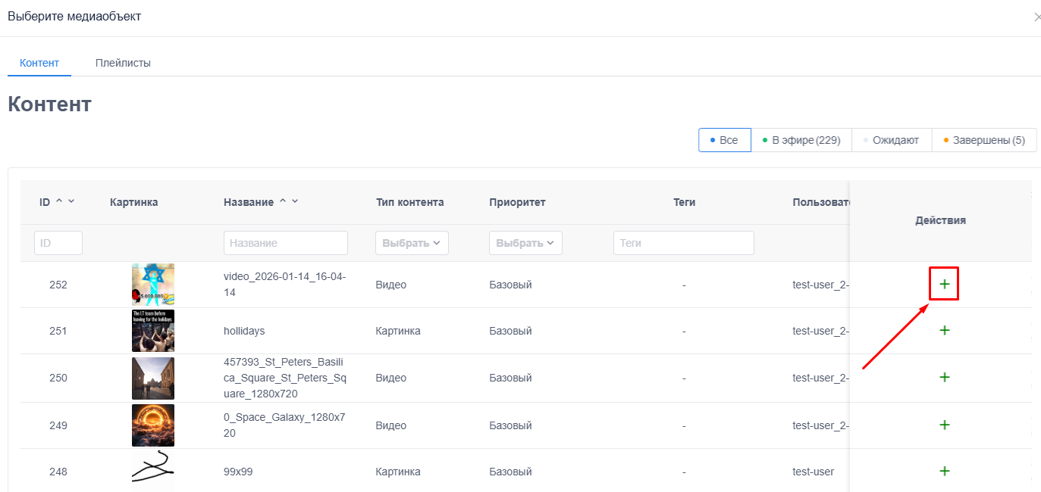Click the Тип контента column header
The height and width of the screenshot is (492, 1041).
410,202
